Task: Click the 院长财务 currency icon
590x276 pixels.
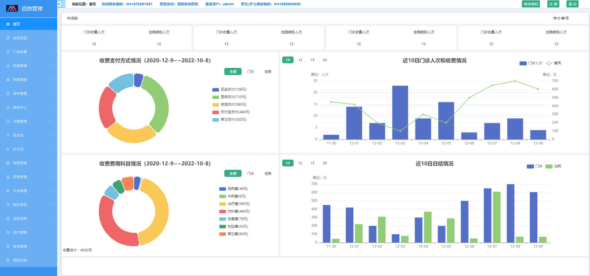Action: pyautogui.click(x=8, y=205)
